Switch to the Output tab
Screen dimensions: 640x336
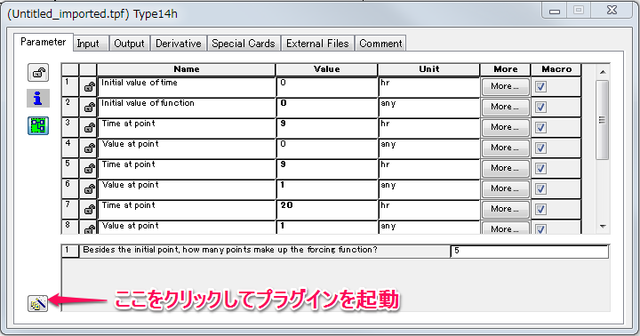tap(130, 44)
